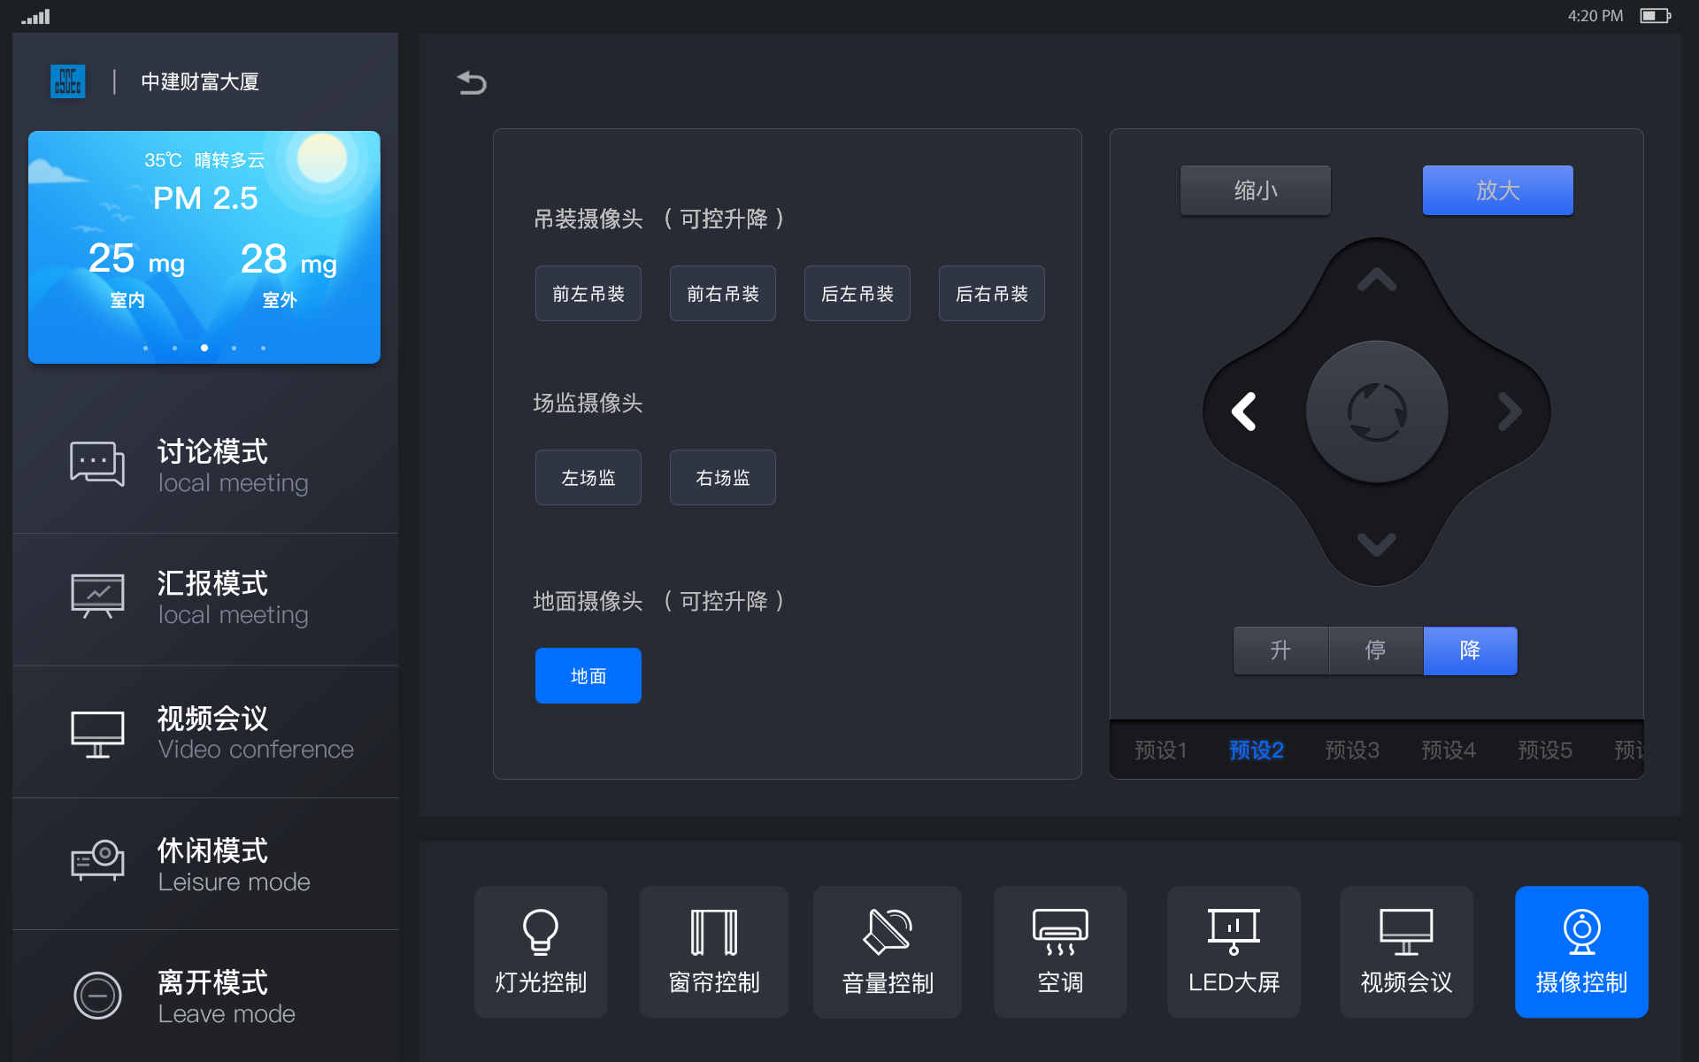This screenshot has height=1062, width=1699.
Task: Switch to the 预设4 preset
Action: pos(1449,750)
